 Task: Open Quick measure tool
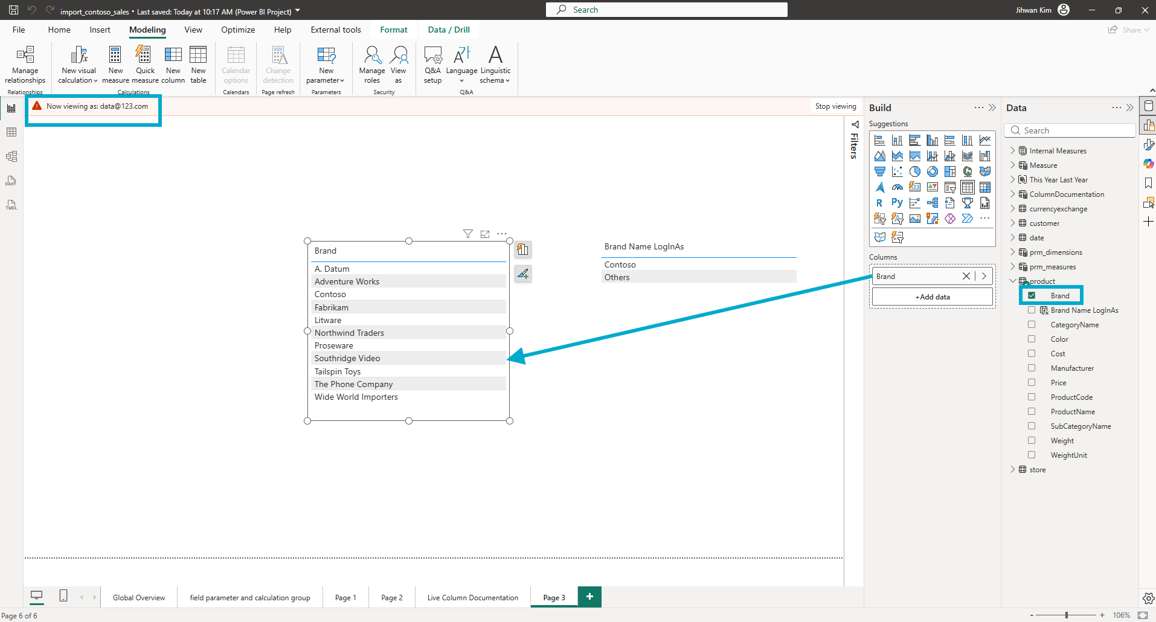coord(145,65)
